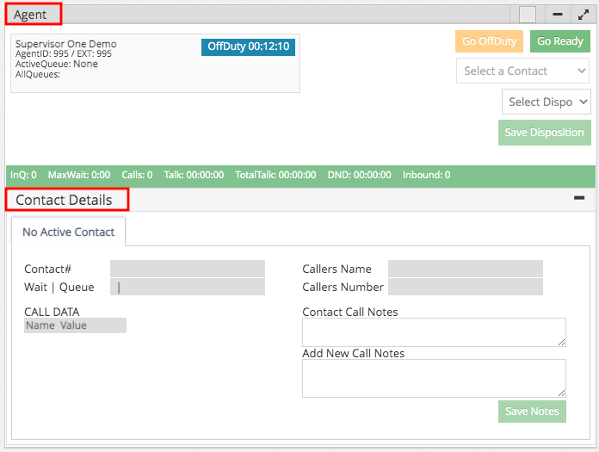The height and width of the screenshot is (452, 599).
Task: Click the resize grip of Add New Call Notes
Action: pos(561,393)
